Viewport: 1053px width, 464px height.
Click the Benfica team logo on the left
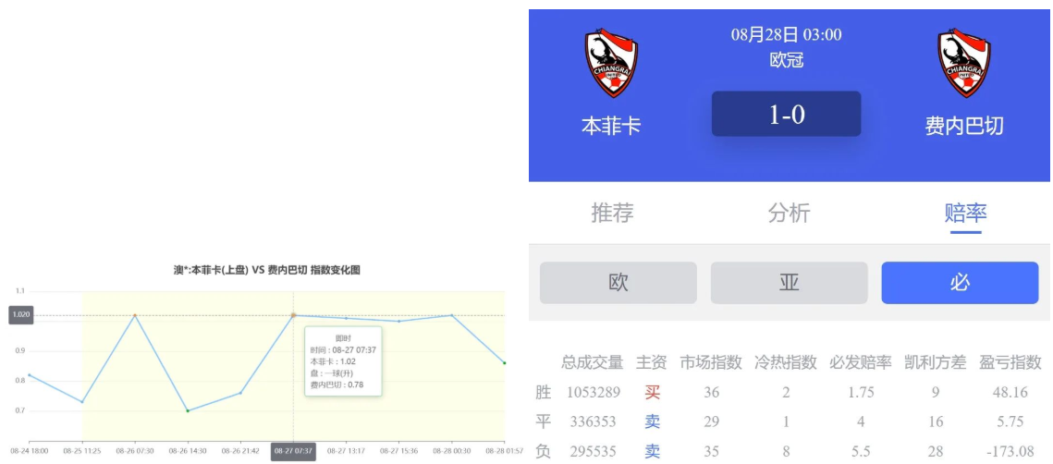point(611,63)
